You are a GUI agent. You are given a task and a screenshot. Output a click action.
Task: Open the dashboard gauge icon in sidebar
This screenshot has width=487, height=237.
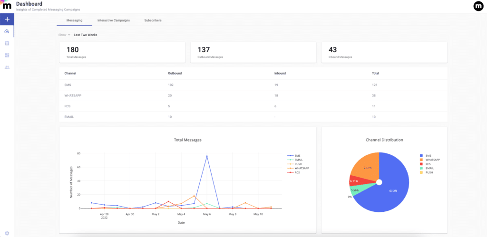7,32
